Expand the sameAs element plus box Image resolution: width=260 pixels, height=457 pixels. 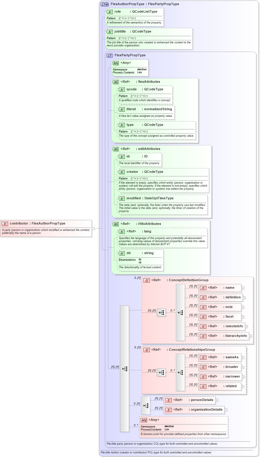pos(243,358)
